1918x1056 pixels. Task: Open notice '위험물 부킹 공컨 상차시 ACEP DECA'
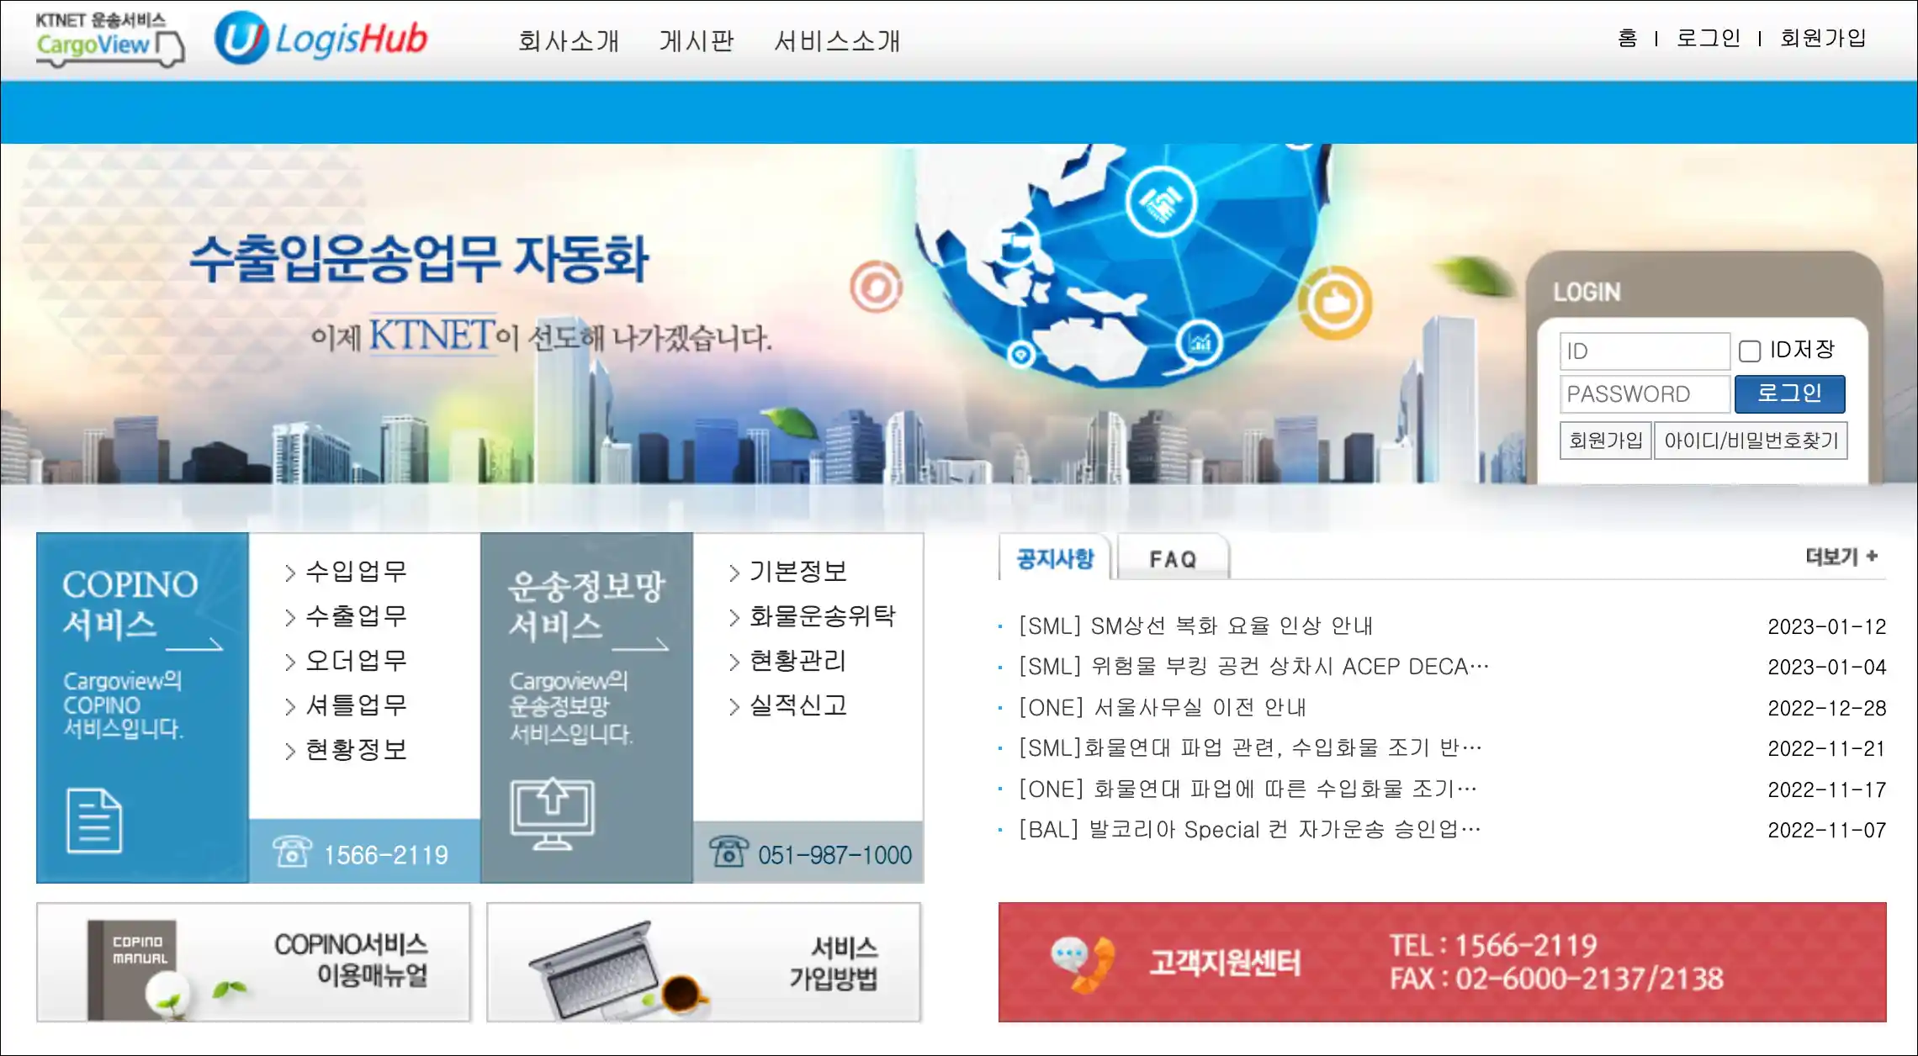pos(1253,667)
